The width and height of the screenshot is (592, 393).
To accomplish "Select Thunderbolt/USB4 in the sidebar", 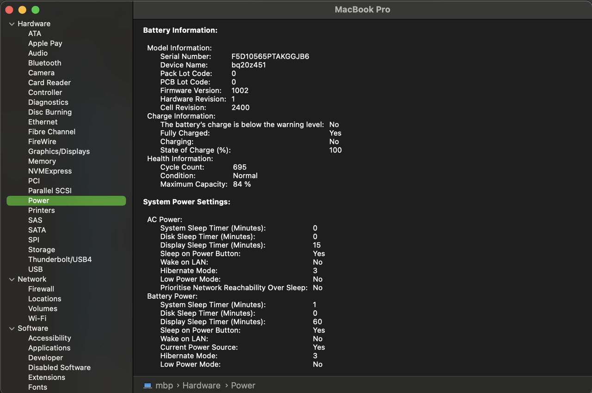I will coord(60,260).
